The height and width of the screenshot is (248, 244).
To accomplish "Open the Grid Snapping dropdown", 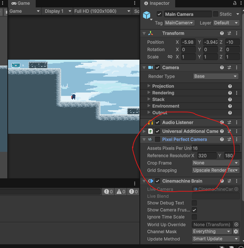I will [216, 170].
